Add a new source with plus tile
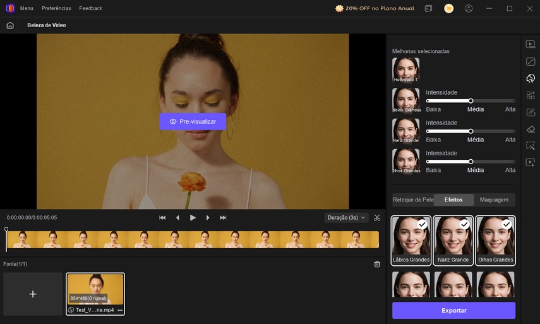The height and width of the screenshot is (324, 540). [33, 294]
